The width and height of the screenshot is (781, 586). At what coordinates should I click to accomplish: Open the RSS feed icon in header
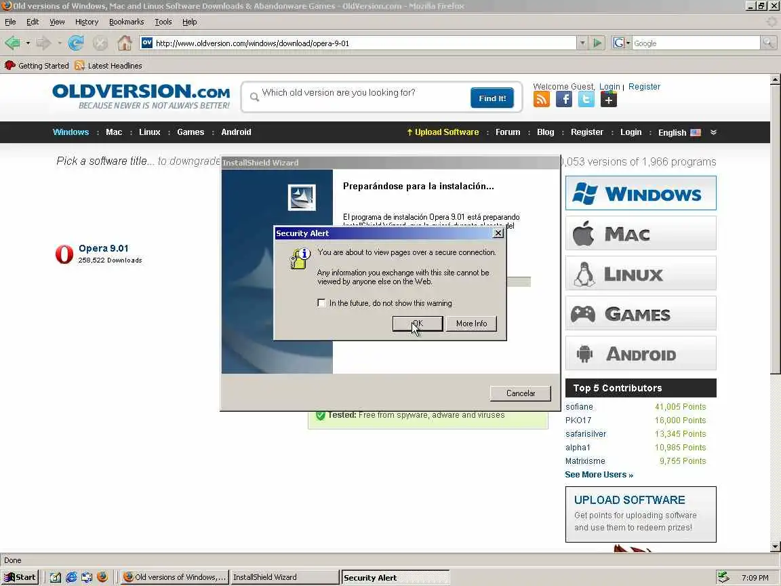pyautogui.click(x=542, y=99)
